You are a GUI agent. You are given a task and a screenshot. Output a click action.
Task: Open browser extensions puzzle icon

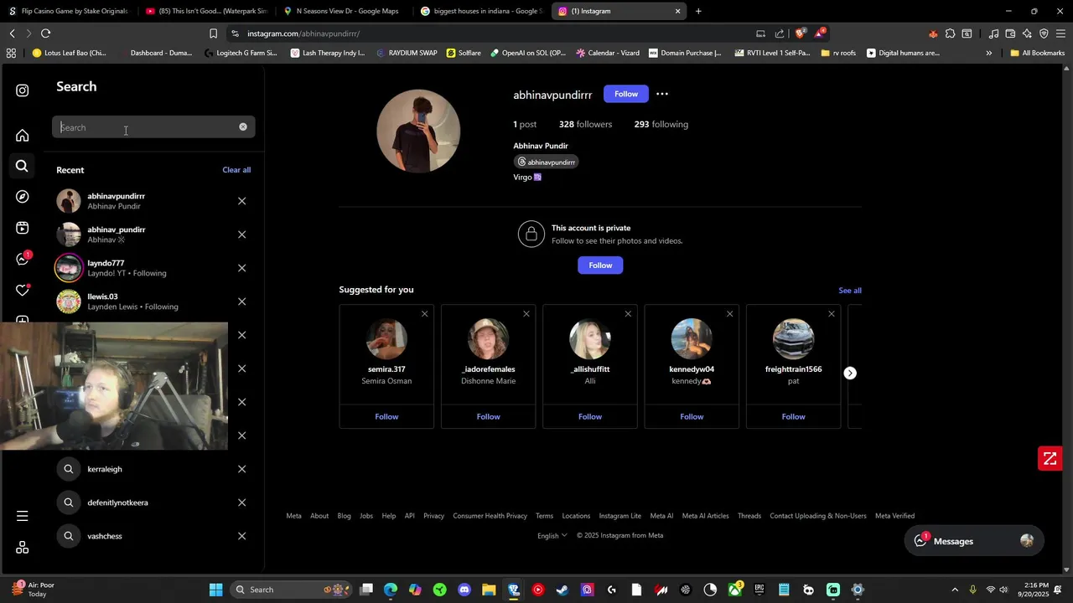pyautogui.click(x=950, y=33)
